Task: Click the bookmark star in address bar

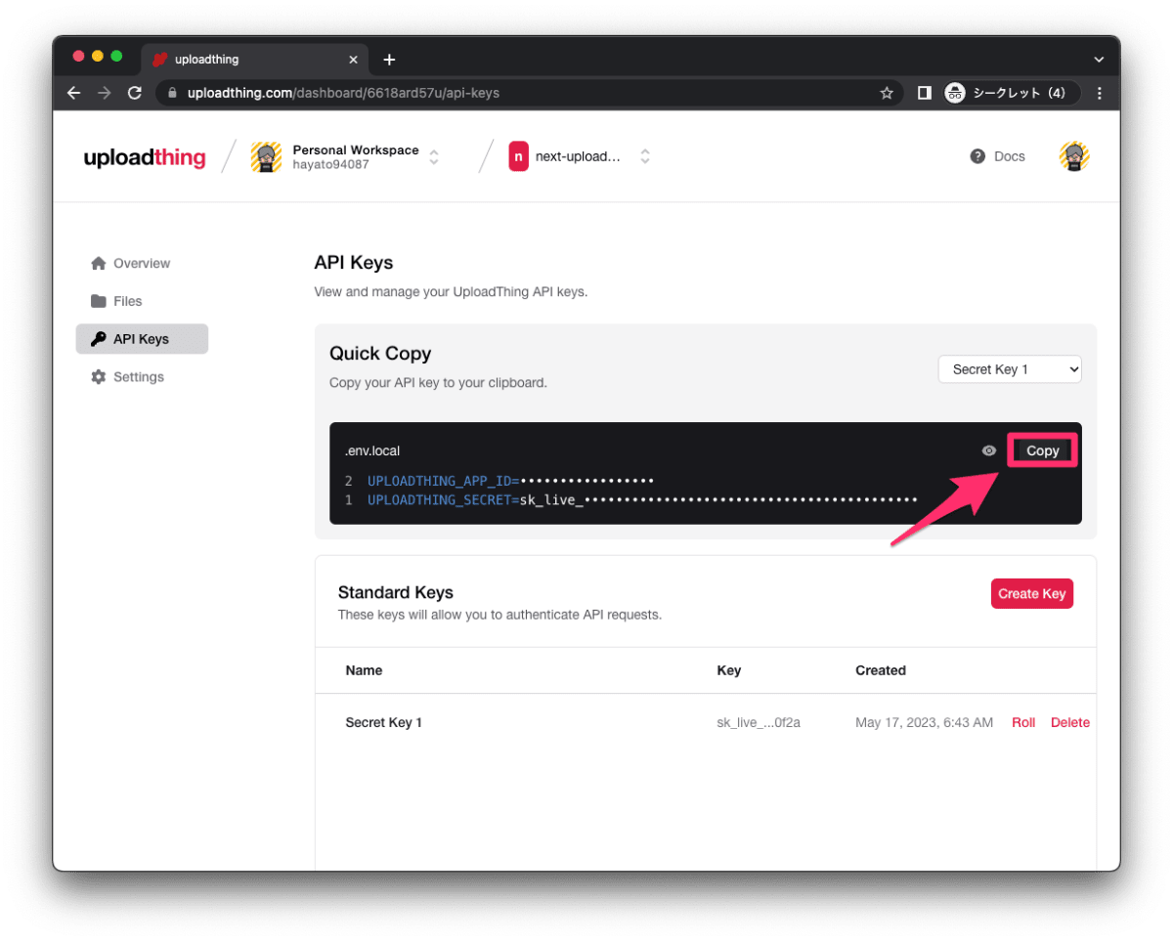Action: coord(886,93)
